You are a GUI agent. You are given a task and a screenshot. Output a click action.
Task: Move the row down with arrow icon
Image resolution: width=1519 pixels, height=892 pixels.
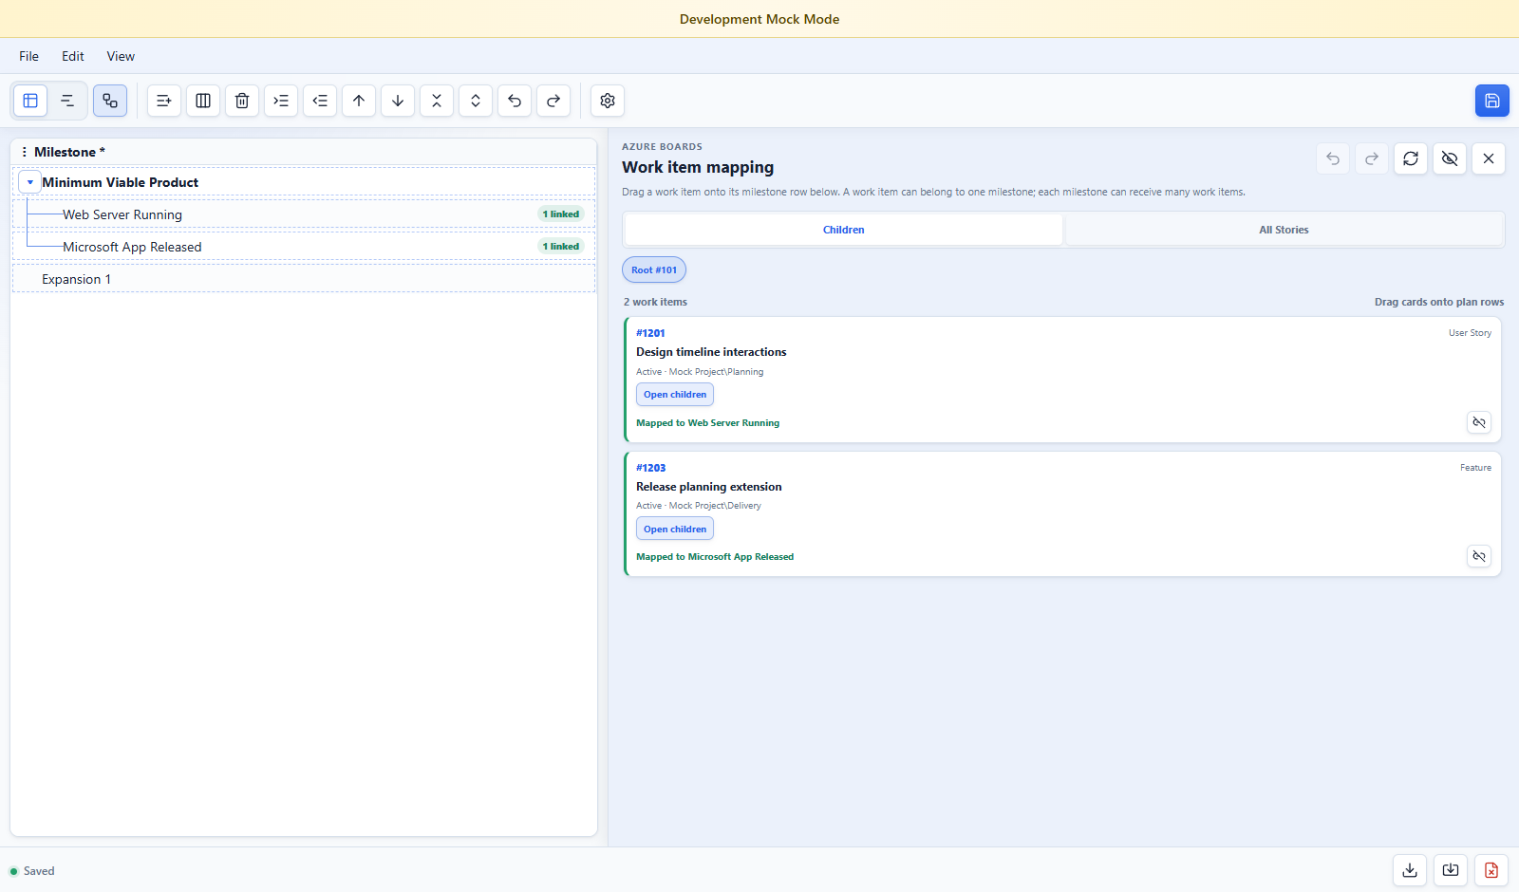pos(398,101)
